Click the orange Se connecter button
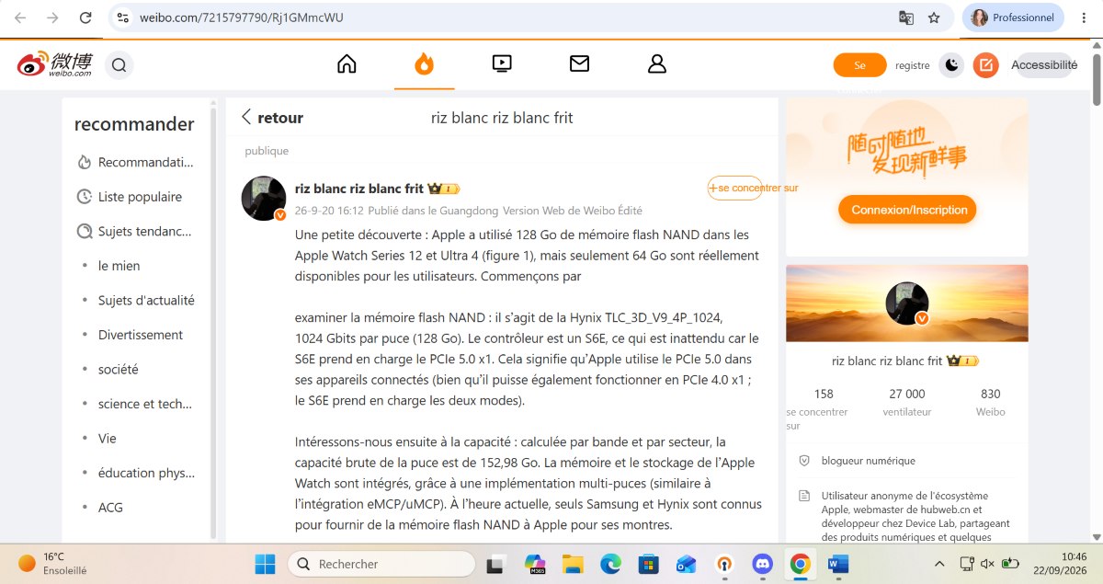The image size is (1103, 584). (859, 65)
